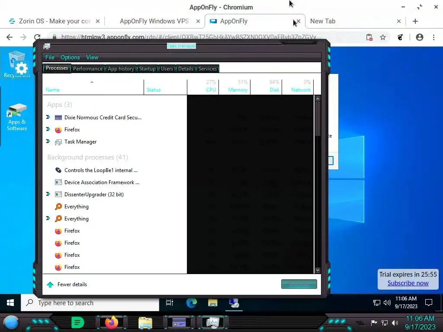Click the scroll up arrow in process list
Viewport: 443px width, 332px height.
point(318,99)
